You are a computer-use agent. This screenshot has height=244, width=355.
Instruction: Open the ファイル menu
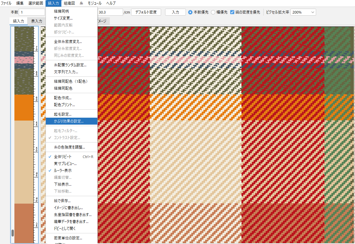6,3
